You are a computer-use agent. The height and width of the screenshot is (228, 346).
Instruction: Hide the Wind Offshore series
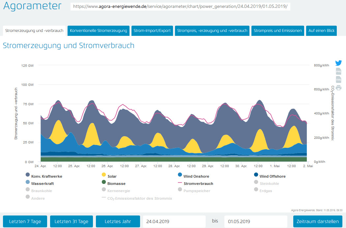click(272, 176)
